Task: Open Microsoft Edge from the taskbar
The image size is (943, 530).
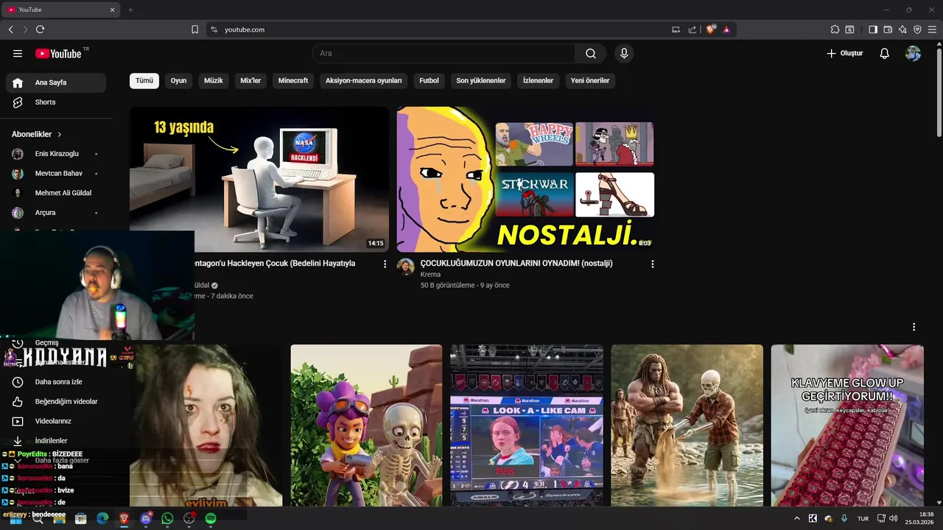Action: (x=102, y=518)
